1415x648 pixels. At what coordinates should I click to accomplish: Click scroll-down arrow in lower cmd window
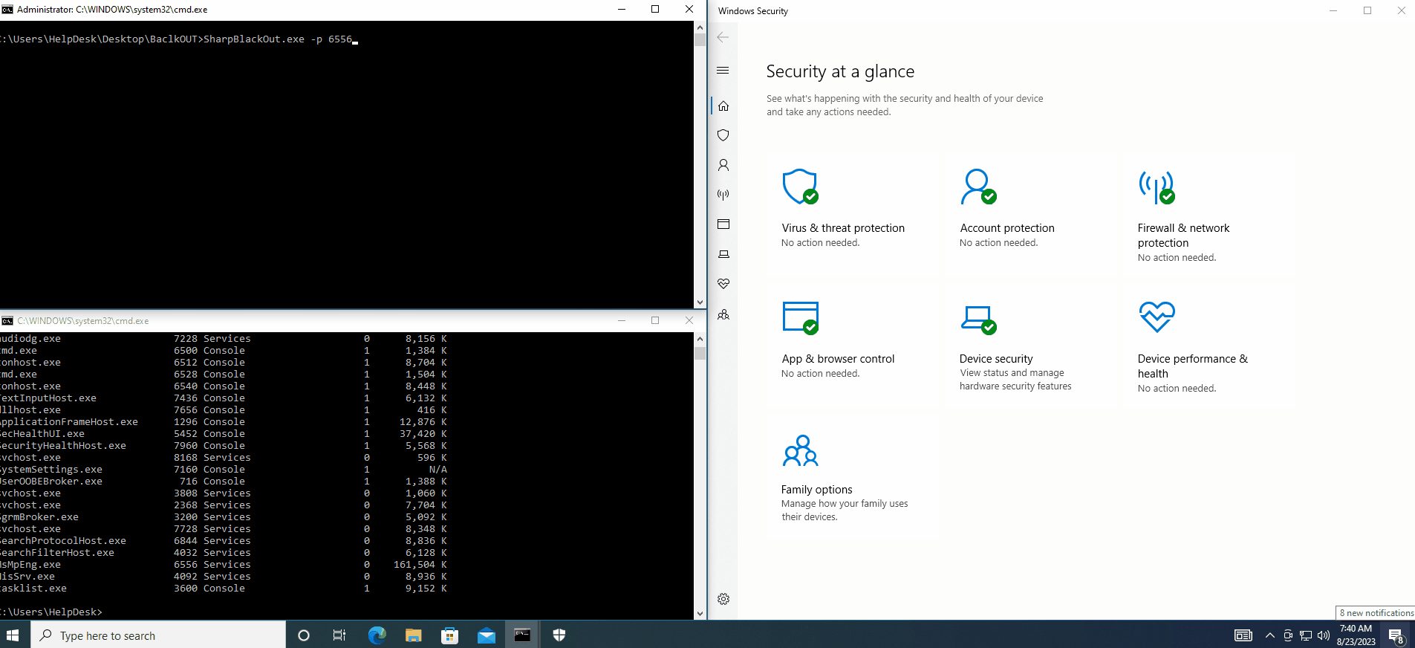pyautogui.click(x=700, y=614)
